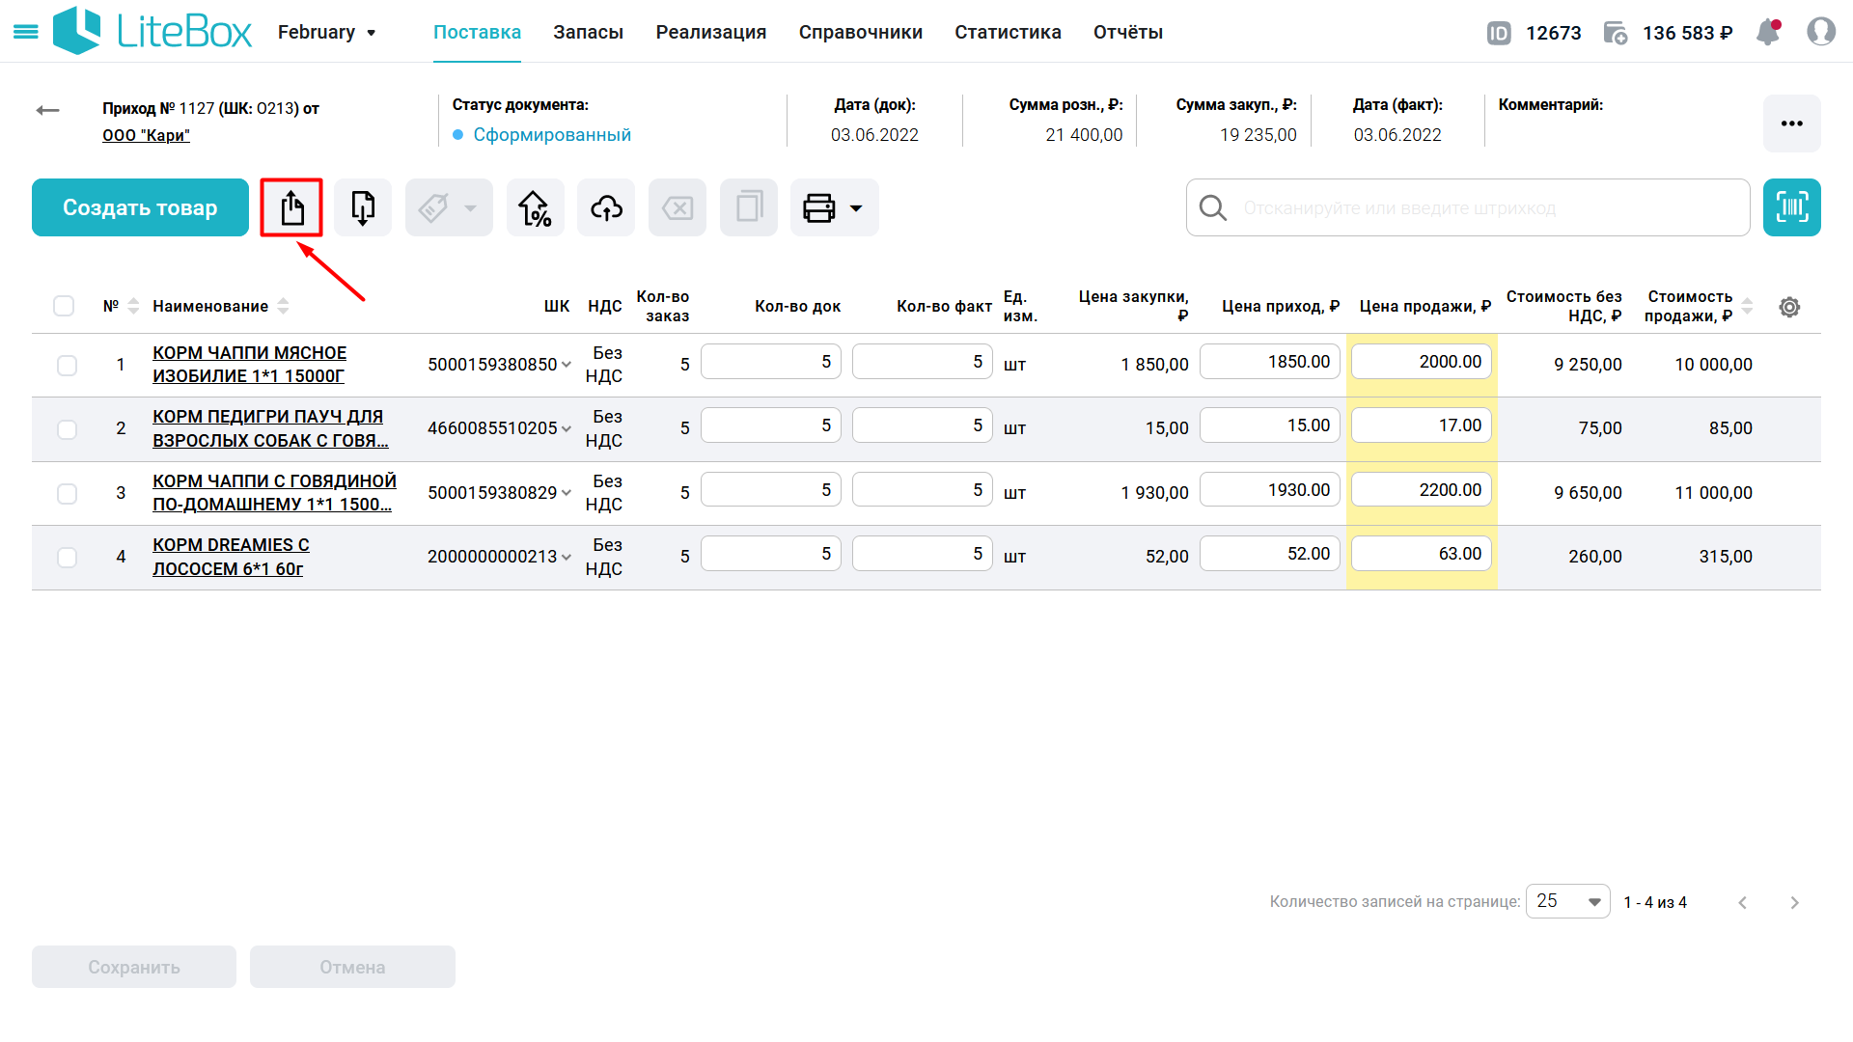Screen dimensions: 1853x1042
Task: Open the hamburger main menu
Action: tap(26, 32)
